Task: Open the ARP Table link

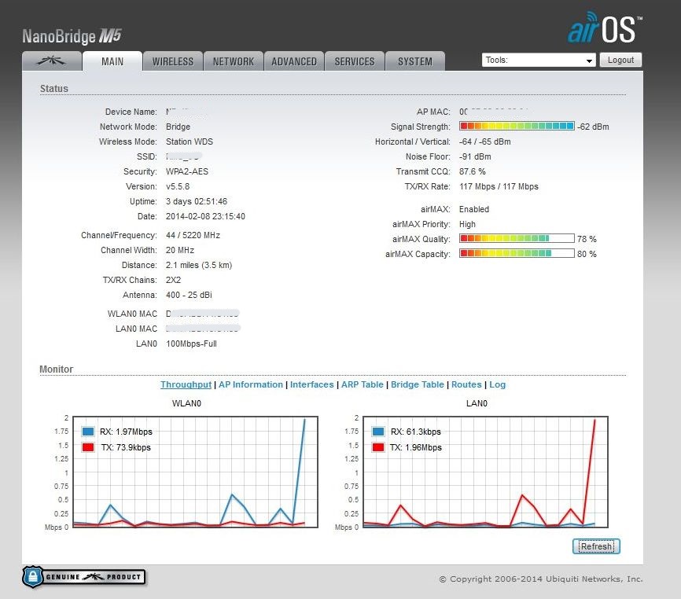Action: click(363, 384)
